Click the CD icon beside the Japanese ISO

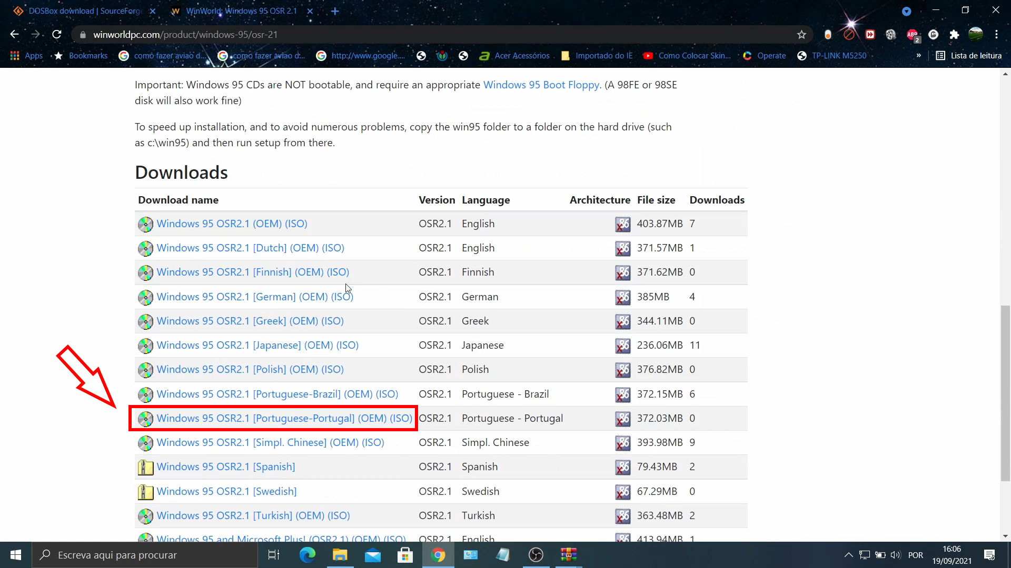(145, 346)
